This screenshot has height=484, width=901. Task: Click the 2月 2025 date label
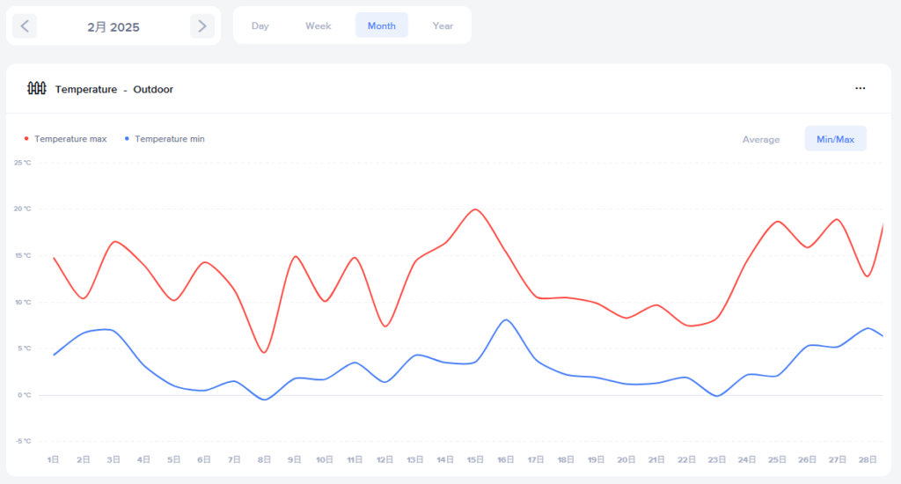tap(114, 27)
